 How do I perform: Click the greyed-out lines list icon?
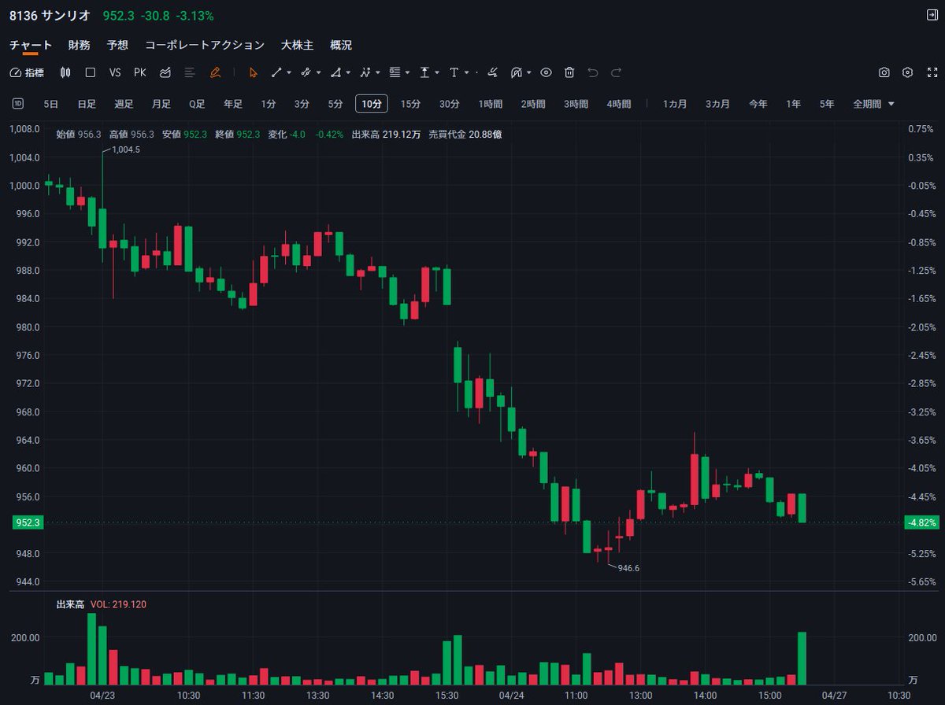coord(190,72)
